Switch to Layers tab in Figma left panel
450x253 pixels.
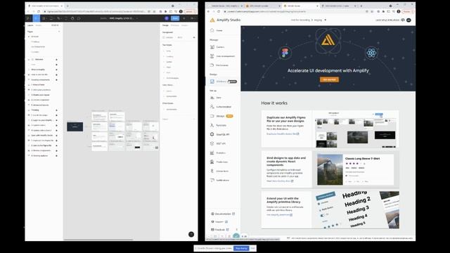(x=30, y=25)
